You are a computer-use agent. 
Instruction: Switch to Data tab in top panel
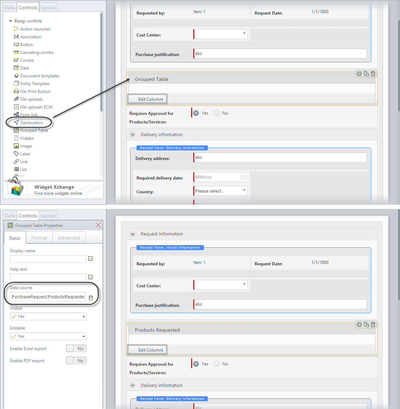10,7
